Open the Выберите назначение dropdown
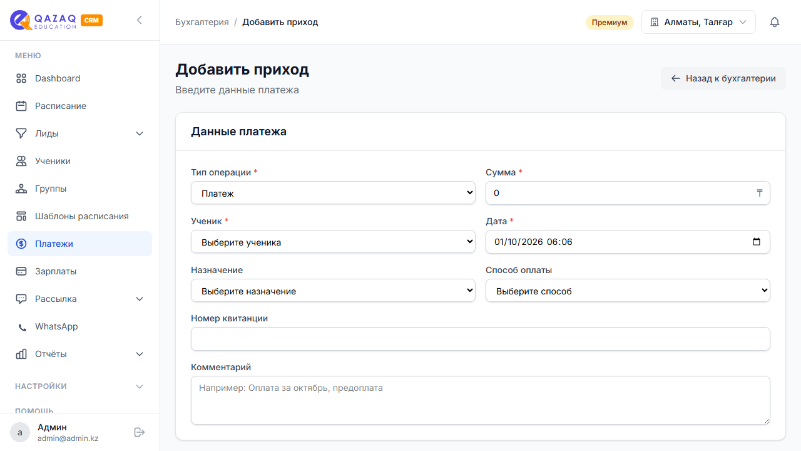The image size is (801, 451). (x=333, y=291)
